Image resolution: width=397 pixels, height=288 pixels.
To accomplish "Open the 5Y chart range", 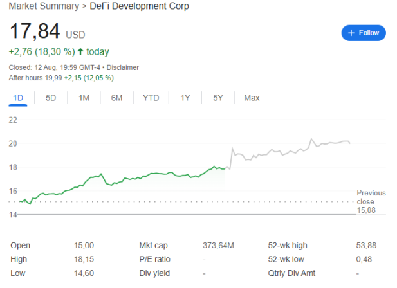I will pyautogui.click(x=217, y=98).
